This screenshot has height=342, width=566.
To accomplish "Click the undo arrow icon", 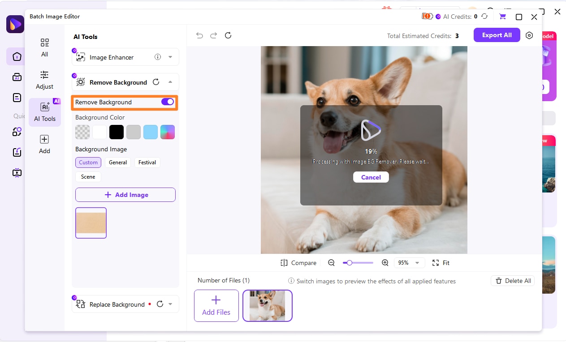I will click(199, 35).
